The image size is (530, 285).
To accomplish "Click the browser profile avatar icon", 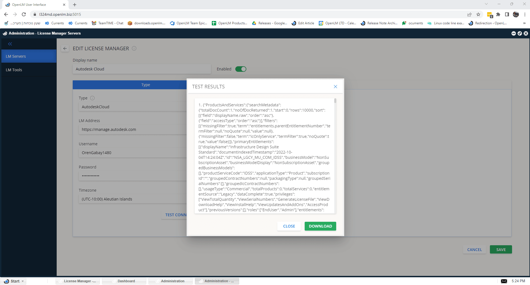I will click(516, 14).
